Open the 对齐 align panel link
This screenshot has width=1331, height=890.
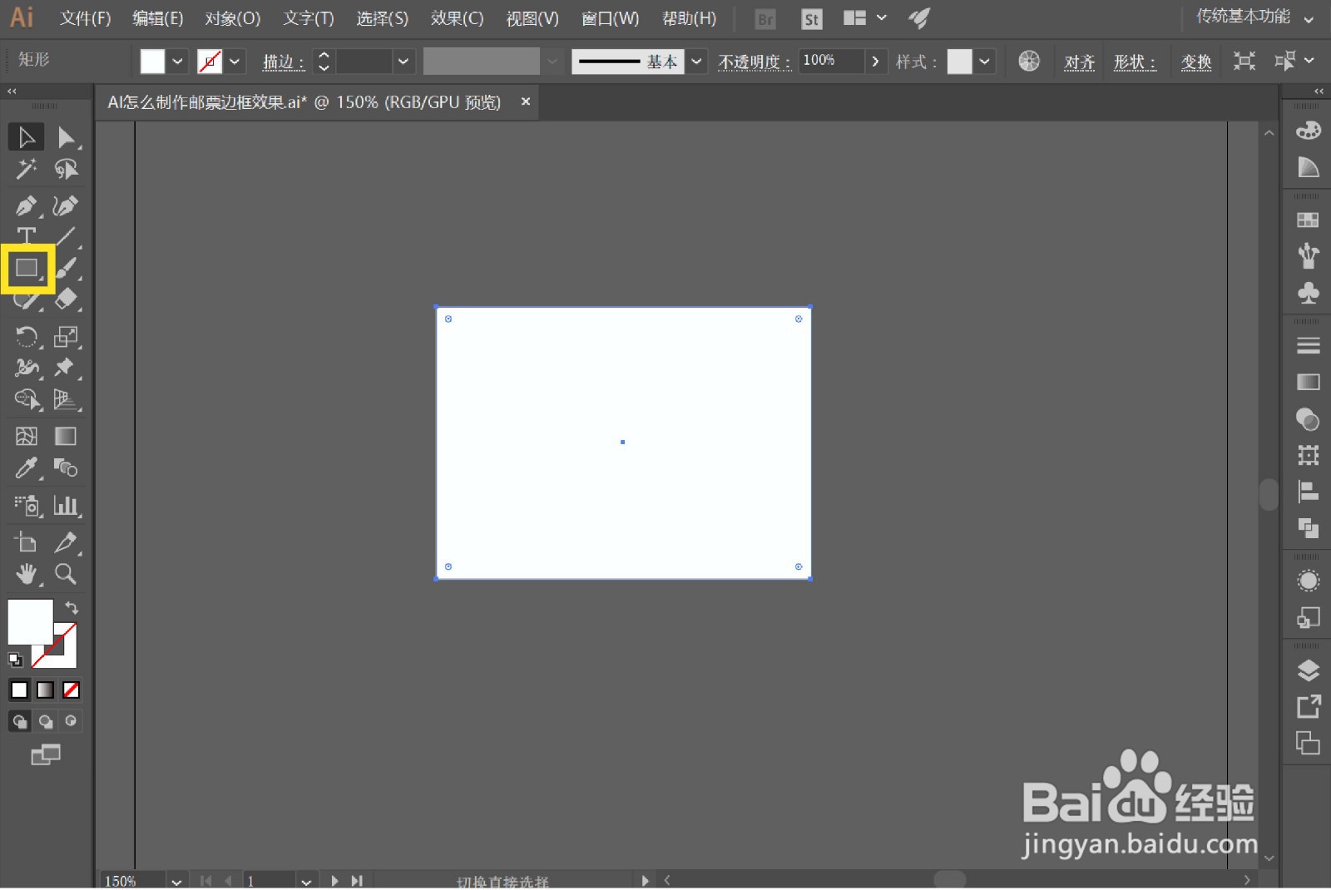pos(1080,62)
